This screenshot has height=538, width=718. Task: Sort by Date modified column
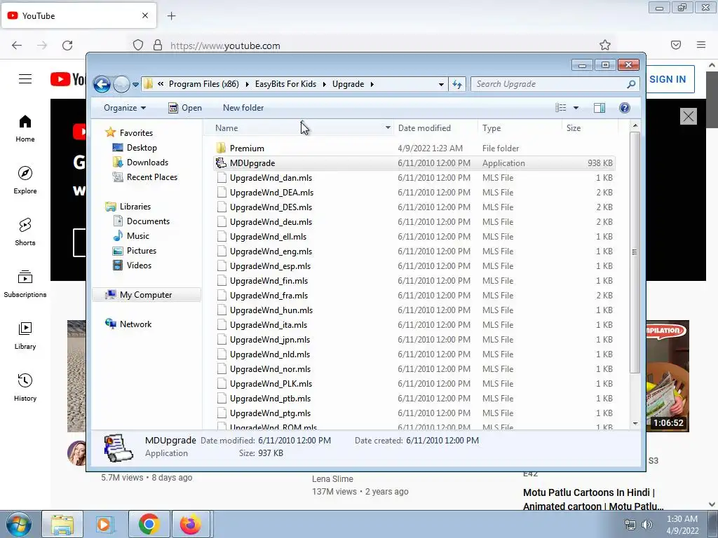(x=435, y=128)
